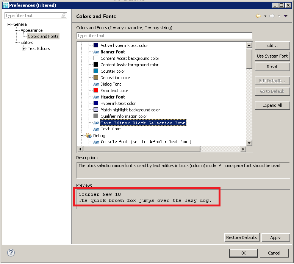Click the Debug folder icon
Viewport: 294px width, 264px height.
coord(89,136)
